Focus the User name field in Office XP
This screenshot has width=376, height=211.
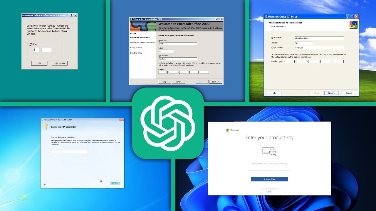319,38
